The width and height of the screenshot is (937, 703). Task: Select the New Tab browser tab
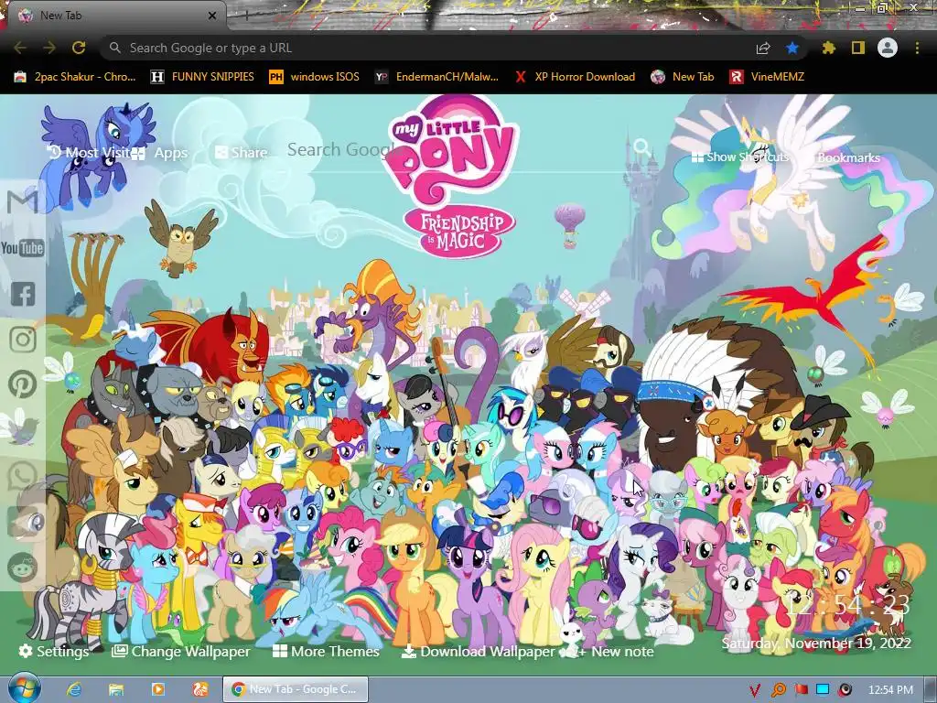(x=113, y=16)
